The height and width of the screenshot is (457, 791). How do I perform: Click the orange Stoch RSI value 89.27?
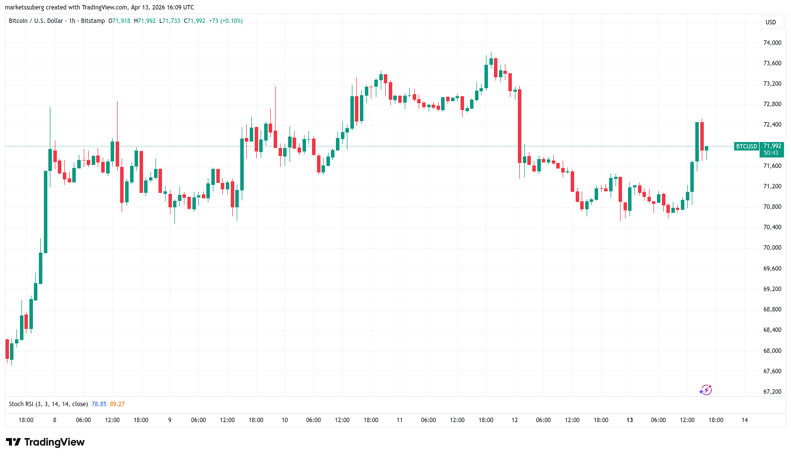click(117, 404)
